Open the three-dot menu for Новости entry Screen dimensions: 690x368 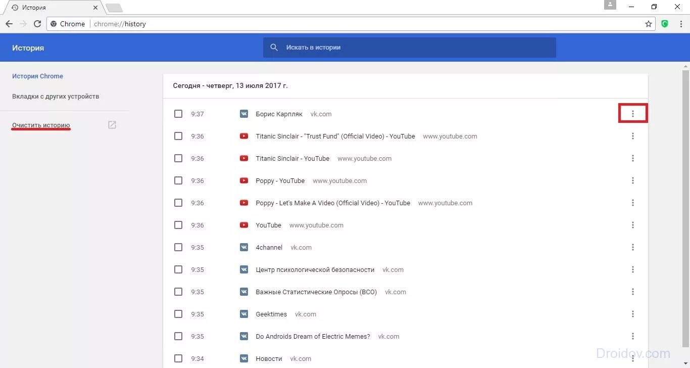click(632, 358)
